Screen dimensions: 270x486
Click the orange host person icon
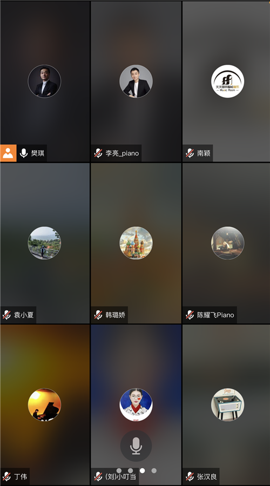click(x=8, y=153)
